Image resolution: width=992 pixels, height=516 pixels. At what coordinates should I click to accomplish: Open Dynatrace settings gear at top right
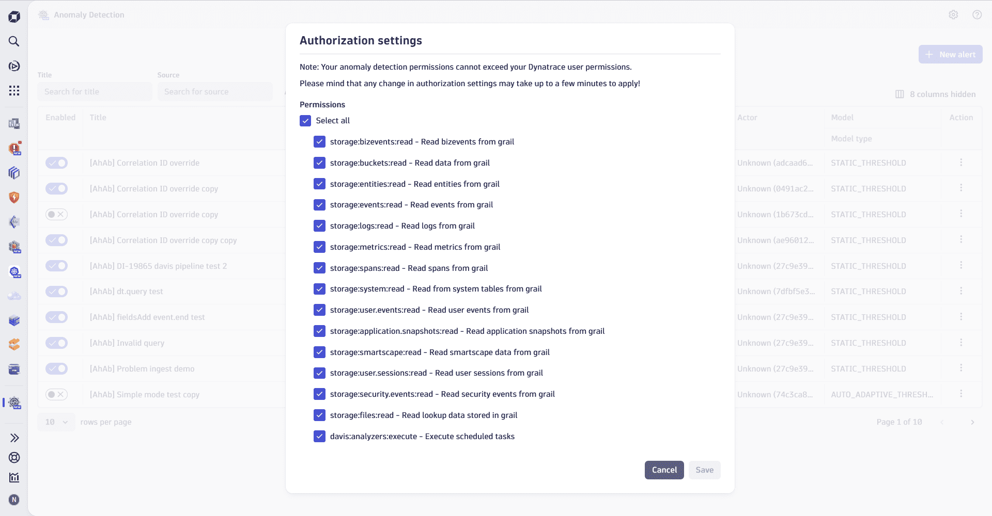[x=954, y=14]
